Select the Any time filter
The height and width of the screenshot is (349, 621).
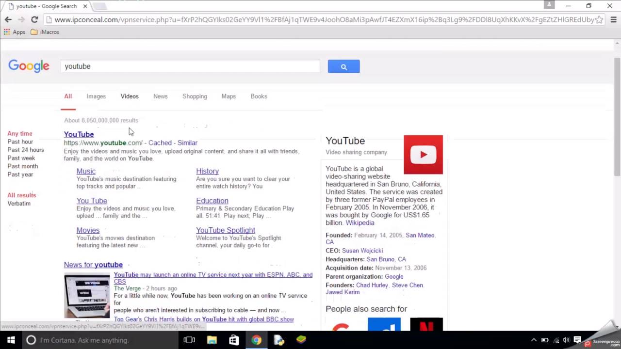[x=20, y=133]
